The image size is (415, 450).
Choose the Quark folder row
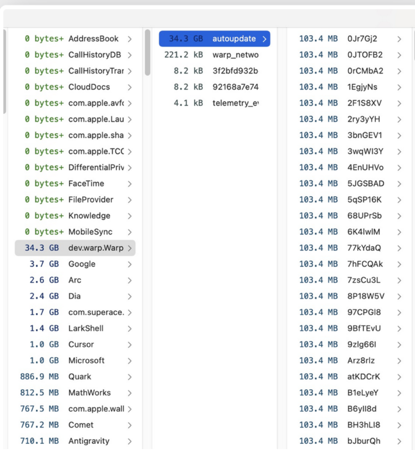point(80,377)
